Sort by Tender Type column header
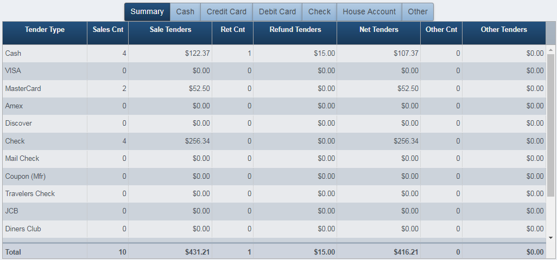 (x=45, y=30)
